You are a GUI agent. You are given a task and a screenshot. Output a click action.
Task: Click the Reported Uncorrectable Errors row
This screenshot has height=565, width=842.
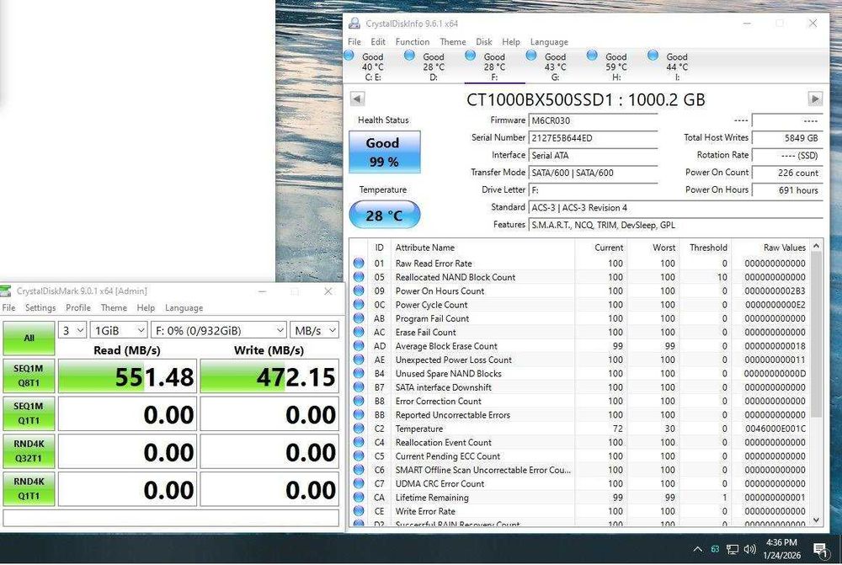[x=580, y=414]
